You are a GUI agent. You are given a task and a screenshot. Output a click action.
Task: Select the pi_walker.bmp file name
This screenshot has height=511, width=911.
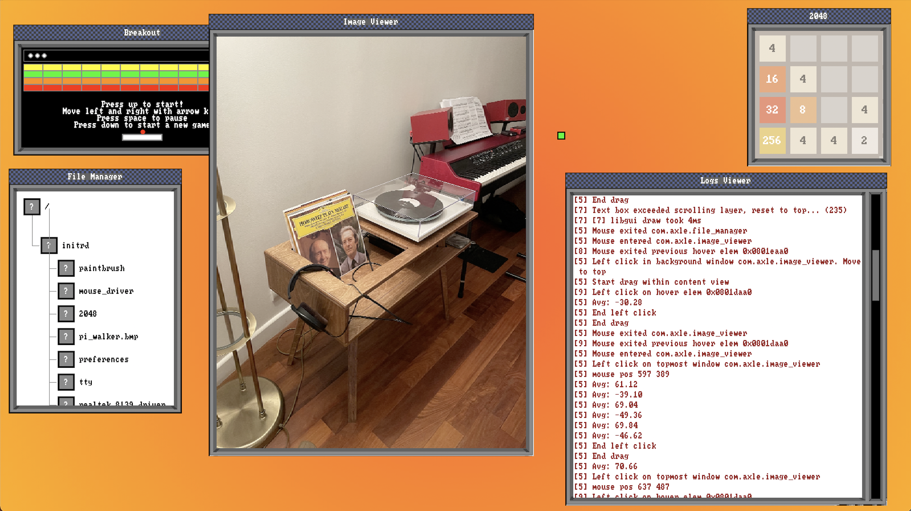coord(108,337)
